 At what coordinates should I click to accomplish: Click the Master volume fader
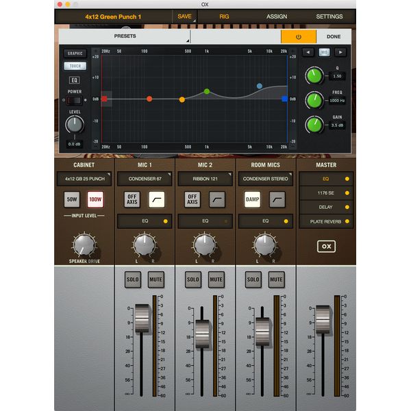tap(323, 319)
